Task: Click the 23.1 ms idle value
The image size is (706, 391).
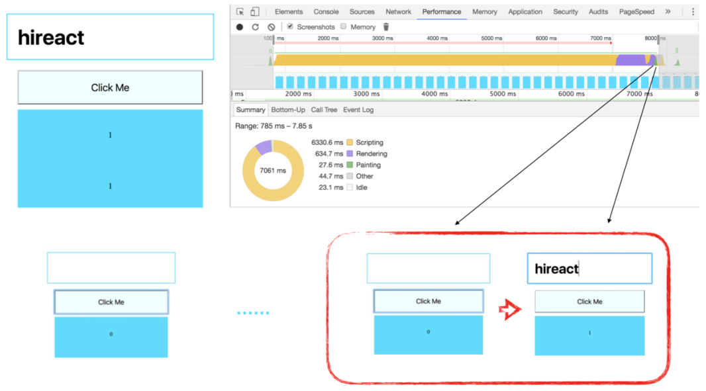Action: (331, 187)
